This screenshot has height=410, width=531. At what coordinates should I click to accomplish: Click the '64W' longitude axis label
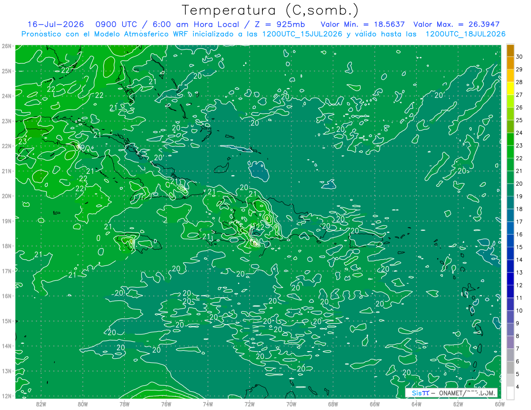(416, 404)
